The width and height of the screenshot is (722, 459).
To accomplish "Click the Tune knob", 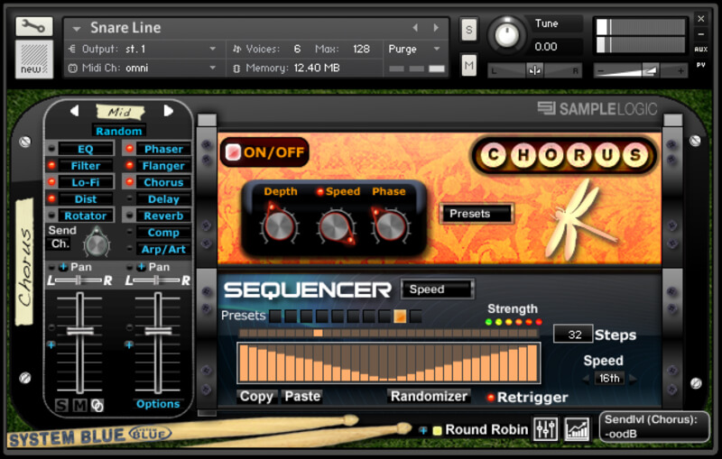I will point(506,35).
